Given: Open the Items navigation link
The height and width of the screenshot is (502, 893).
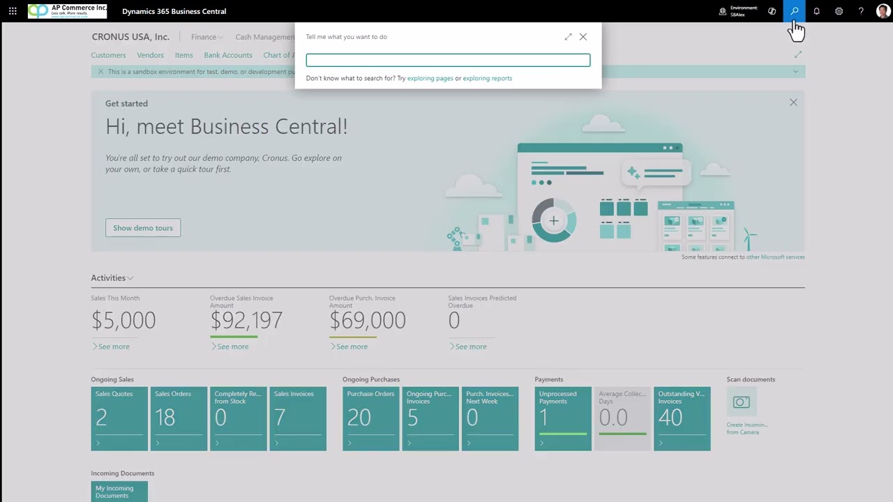Looking at the screenshot, I should pyautogui.click(x=183, y=55).
